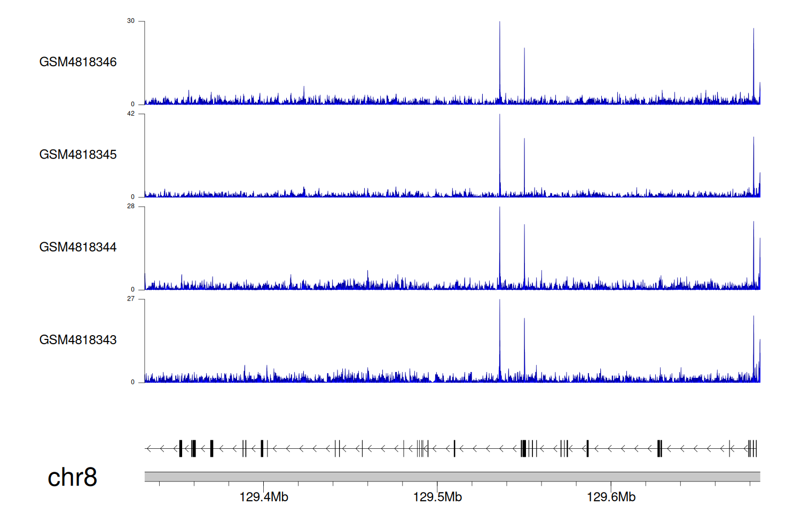The width and height of the screenshot is (801, 523).
Task: Click the leftmost thick exon in gene track
Action: pyautogui.click(x=180, y=448)
